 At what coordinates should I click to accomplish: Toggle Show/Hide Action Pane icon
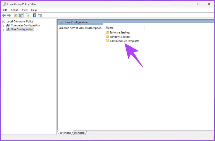(x=40, y=16)
